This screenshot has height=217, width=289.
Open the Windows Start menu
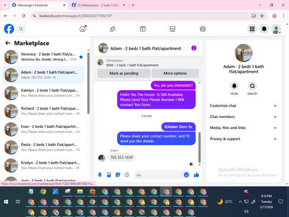(6, 202)
